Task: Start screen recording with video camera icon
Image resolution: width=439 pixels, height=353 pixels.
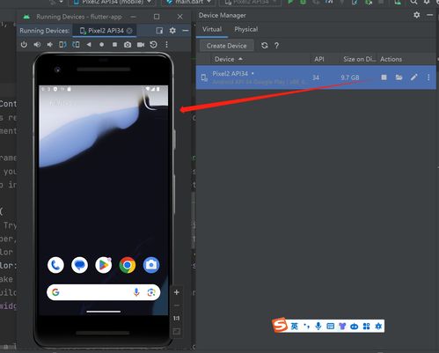Action: point(141,45)
